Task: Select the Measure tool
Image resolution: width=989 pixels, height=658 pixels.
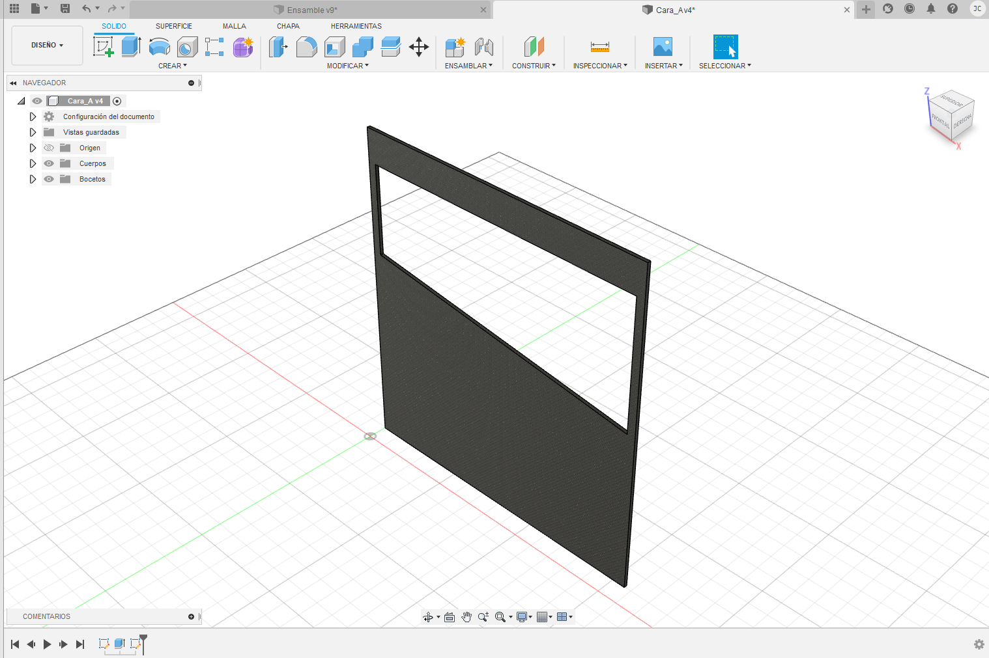Action: point(600,47)
